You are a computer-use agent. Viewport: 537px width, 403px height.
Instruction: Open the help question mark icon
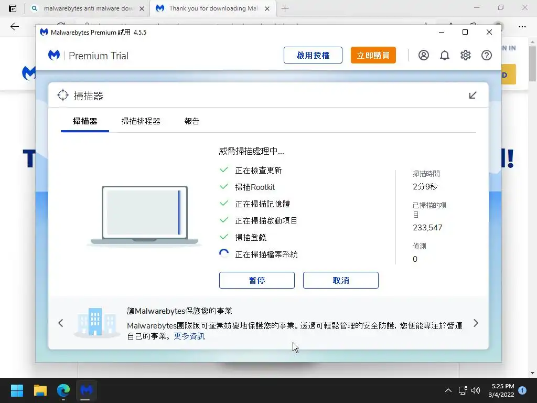coord(486,55)
